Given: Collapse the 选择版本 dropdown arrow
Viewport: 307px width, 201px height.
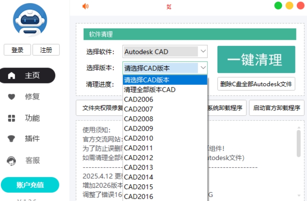Looking at the screenshot, I should tap(203, 68).
